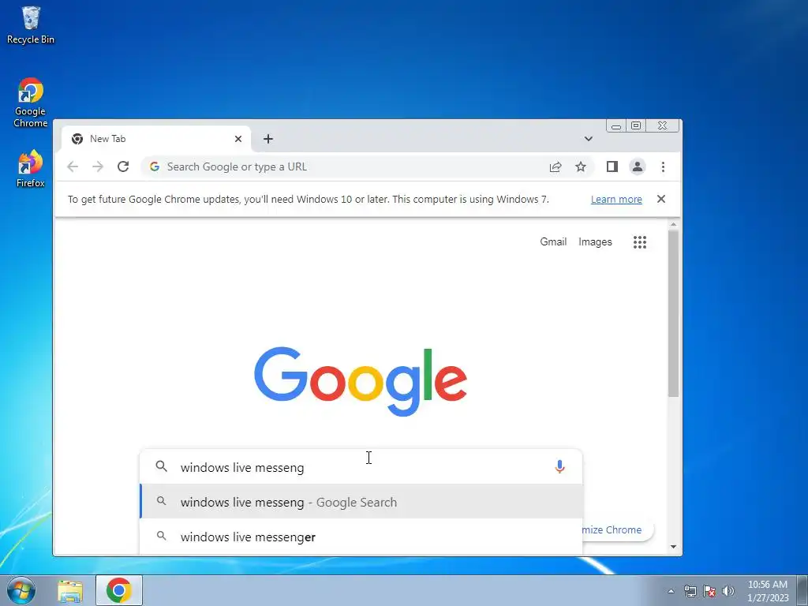This screenshot has height=606, width=808.
Task: Click the scrollbar down arrow
Action: pos(673,547)
